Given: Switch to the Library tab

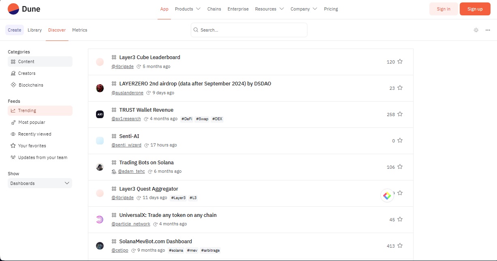Looking at the screenshot, I should click(x=35, y=30).
